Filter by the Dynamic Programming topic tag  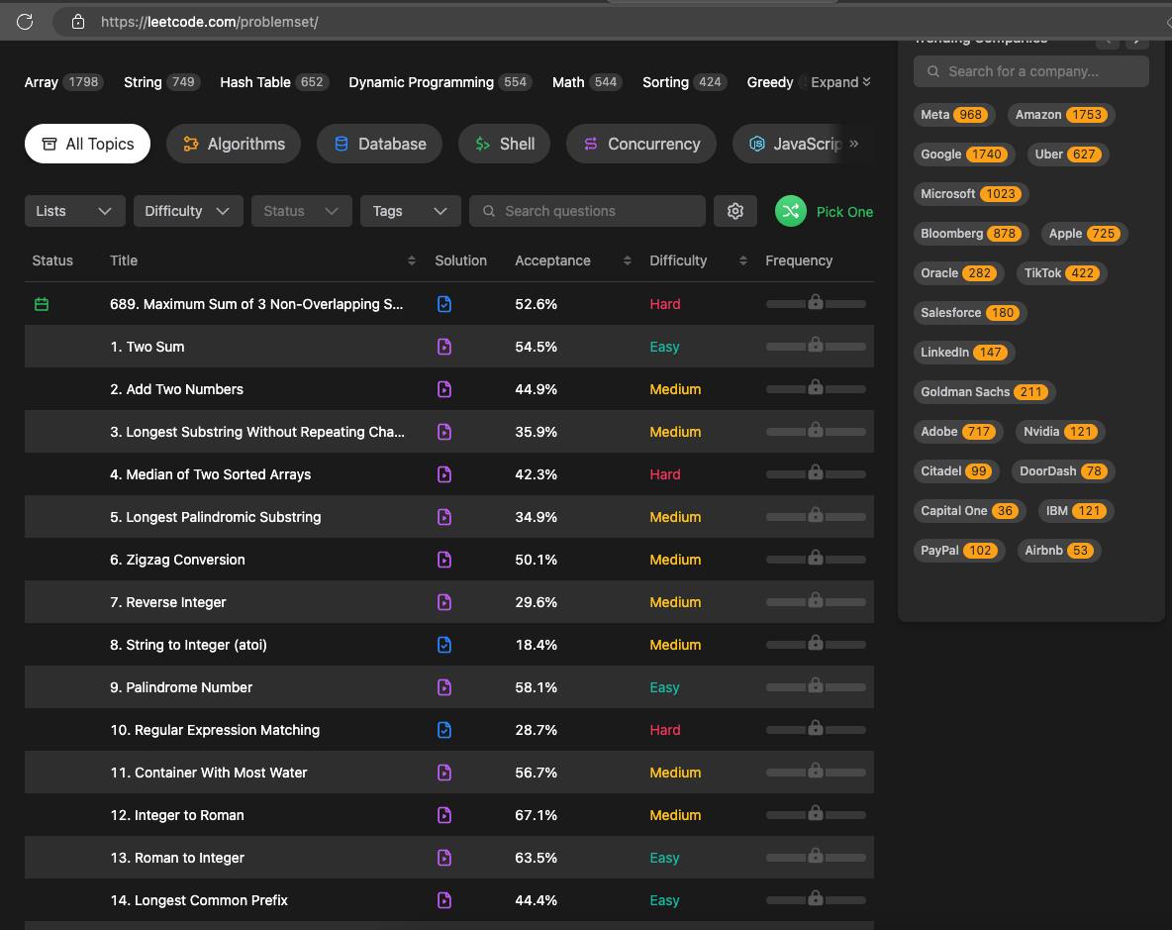[x=440, y=82]
